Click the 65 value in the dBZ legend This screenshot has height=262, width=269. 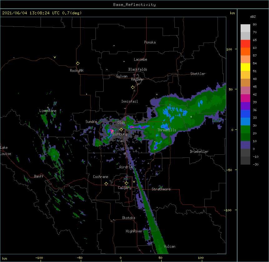pyautogui.click(x=255, y=40)
